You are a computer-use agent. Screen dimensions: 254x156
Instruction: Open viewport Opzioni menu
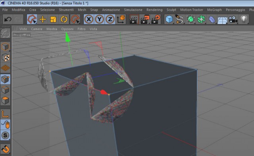67,29
